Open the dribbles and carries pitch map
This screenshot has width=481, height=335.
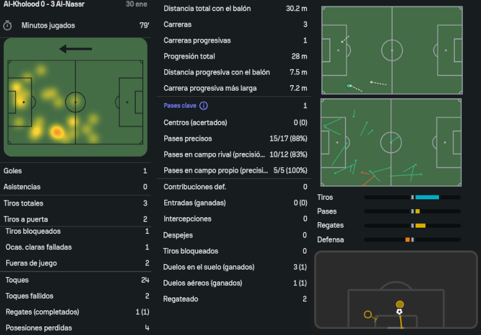(x=391, y=50)
